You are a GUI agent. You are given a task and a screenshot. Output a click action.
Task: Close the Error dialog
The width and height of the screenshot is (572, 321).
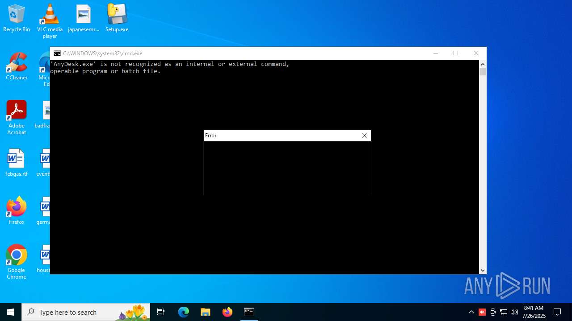[x=364, y=136]
